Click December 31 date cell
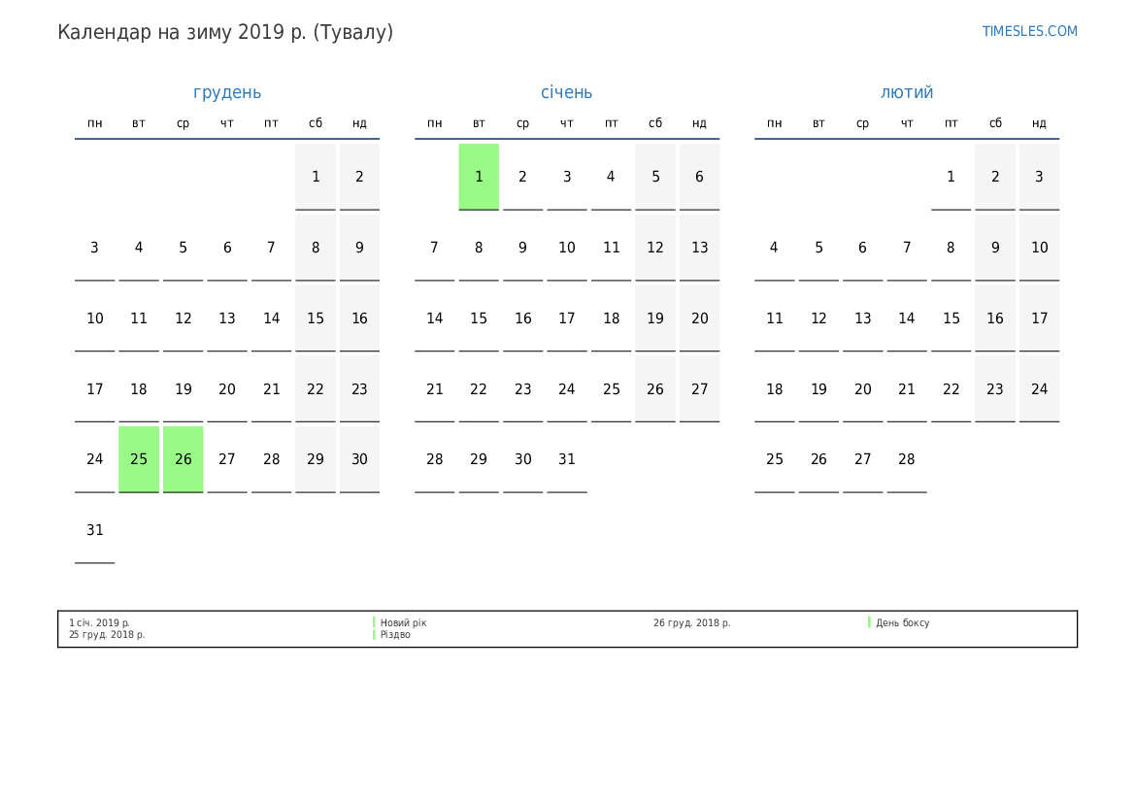1135x803 pixels. [95, 530]
